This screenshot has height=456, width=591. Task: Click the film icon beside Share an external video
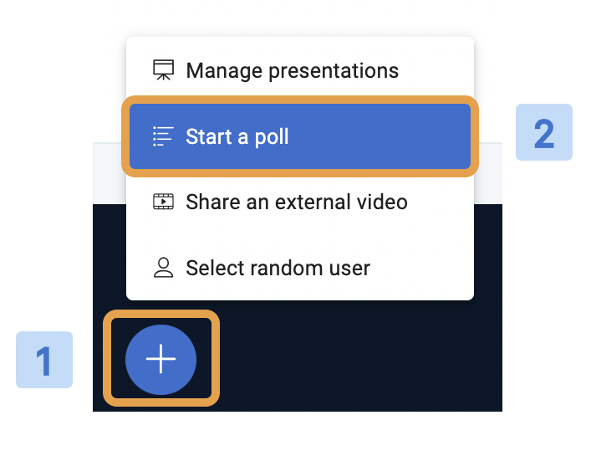pyautogui.click(x=163, y=202)
